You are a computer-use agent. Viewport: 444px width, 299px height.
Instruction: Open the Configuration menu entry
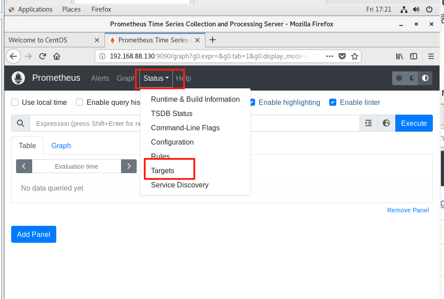(x=195, y=142)
